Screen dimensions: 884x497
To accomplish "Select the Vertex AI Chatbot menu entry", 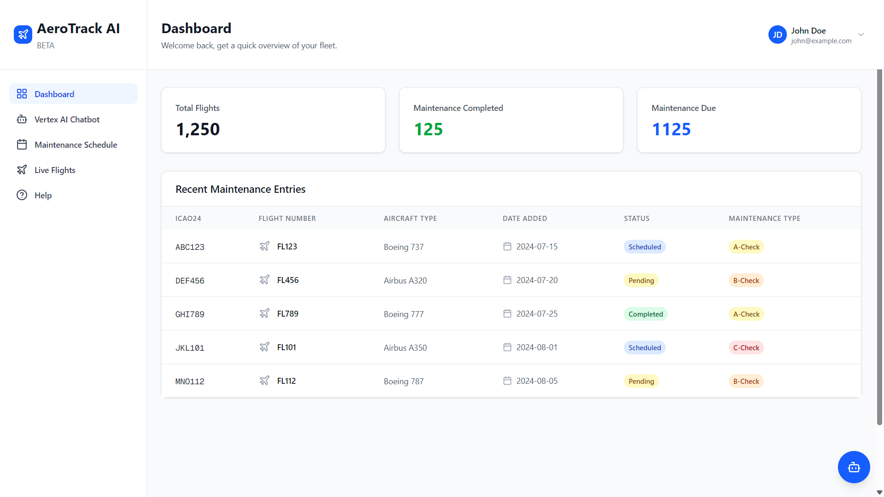I will point(67,119).
